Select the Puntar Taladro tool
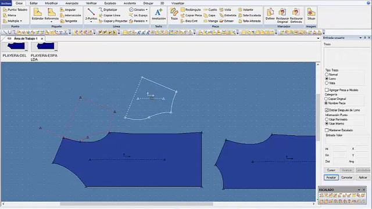 click(x=15, y=10)
